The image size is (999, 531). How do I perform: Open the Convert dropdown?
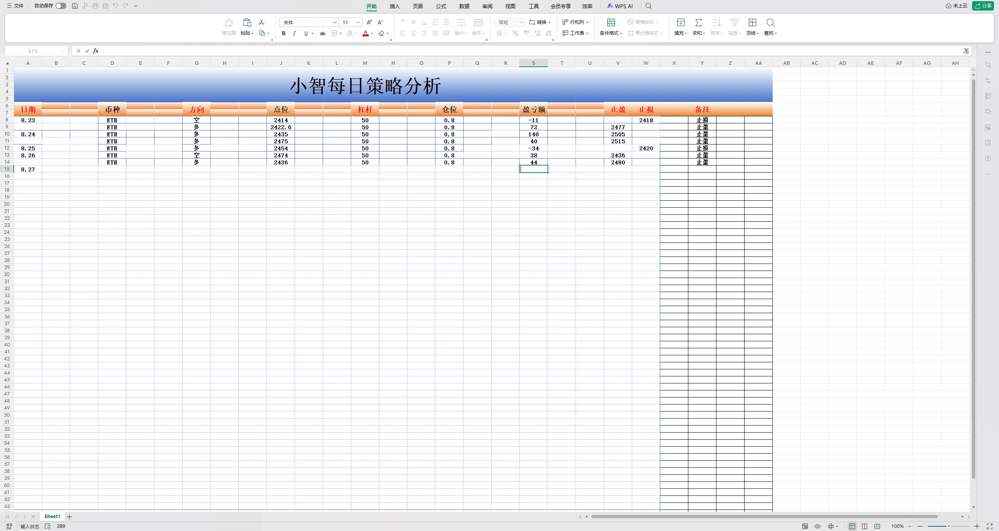pos(540,22)
